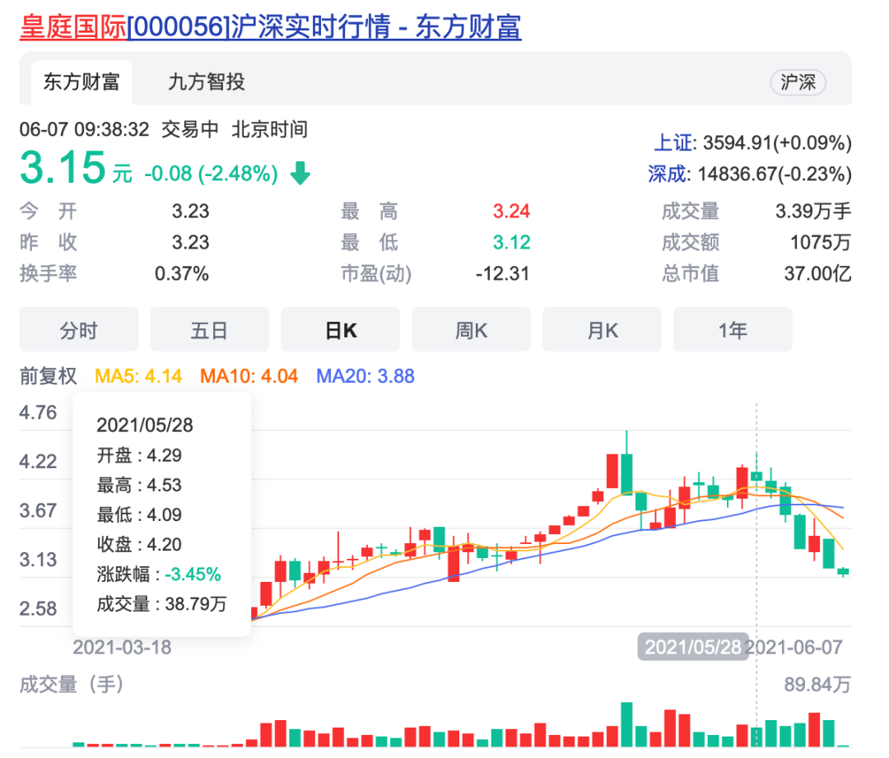Click the 今开 value 3.23

[x=190, y=211]
